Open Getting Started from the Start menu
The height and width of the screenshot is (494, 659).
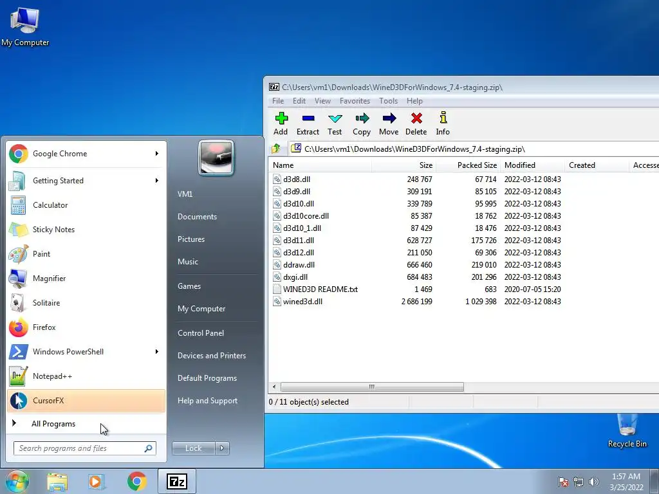tap(86, 181)
